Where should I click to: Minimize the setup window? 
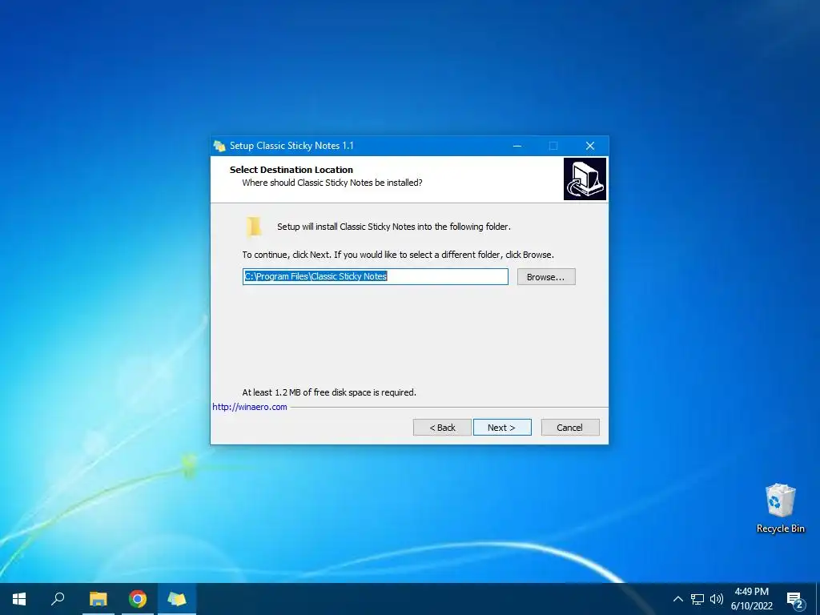point(517,146)
